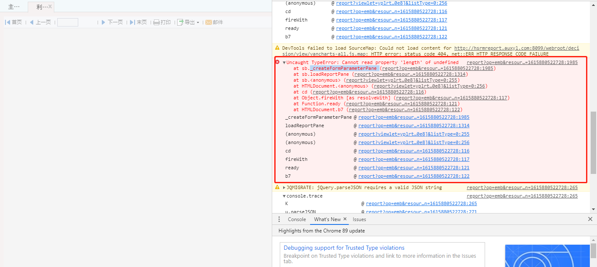Send report by email (邮件)

214,22
